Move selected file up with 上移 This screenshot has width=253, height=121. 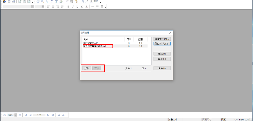[x=86, y=68]
